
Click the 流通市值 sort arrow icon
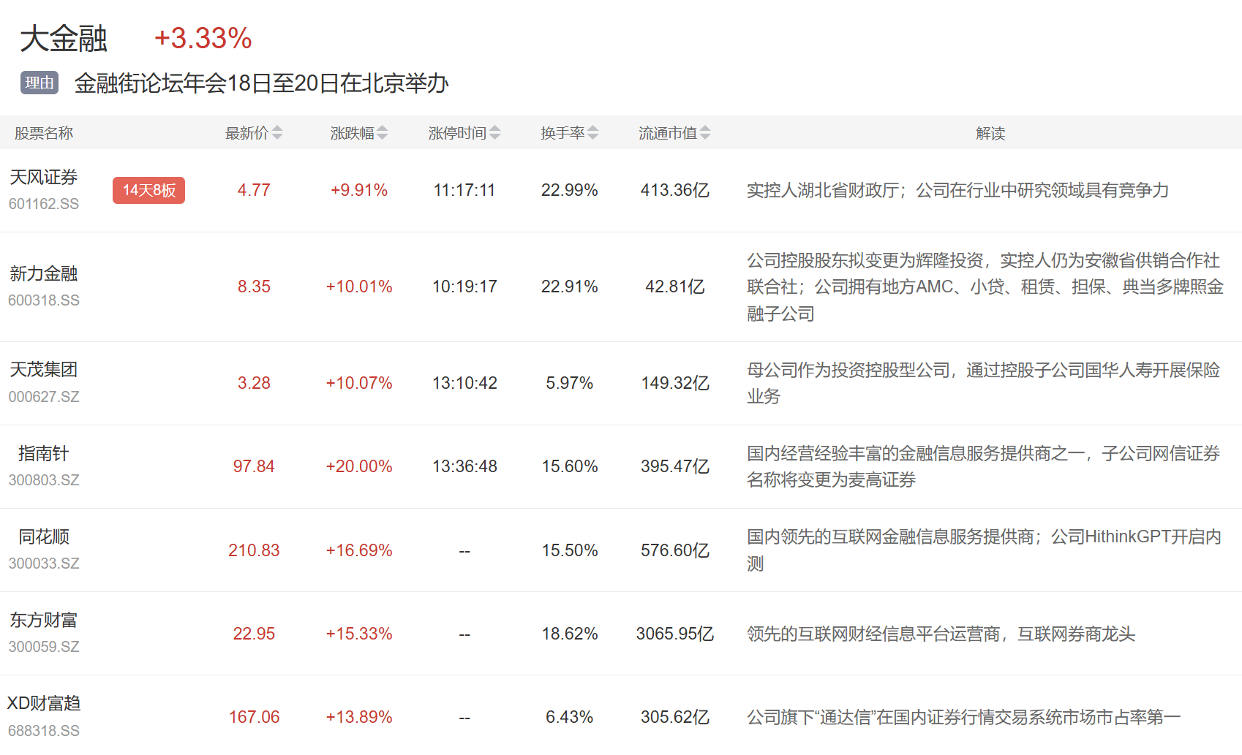tap(704, 133)
